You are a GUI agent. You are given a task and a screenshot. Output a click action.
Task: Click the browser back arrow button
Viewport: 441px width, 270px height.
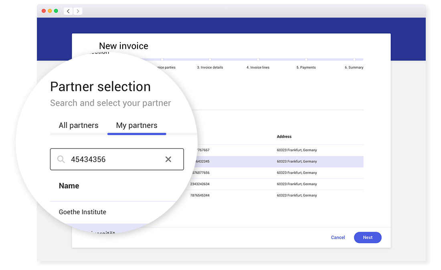[68, 11]
